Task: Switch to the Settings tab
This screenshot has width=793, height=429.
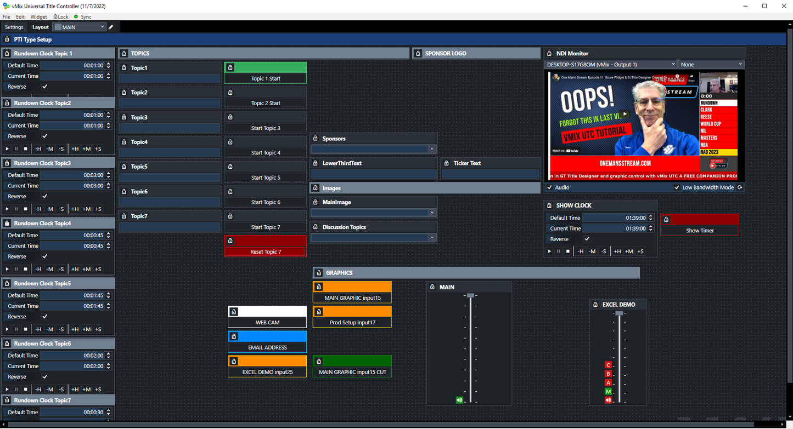Action: (x=13, y=26)
